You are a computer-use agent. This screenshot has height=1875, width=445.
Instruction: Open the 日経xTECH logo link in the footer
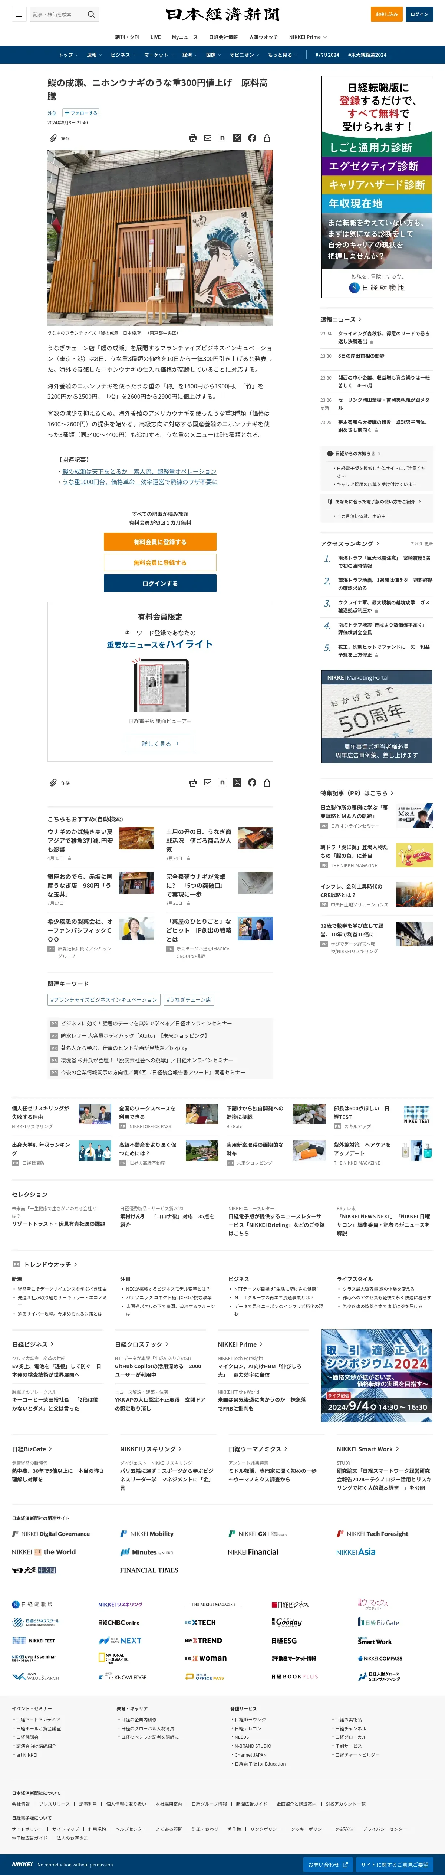200,1622
